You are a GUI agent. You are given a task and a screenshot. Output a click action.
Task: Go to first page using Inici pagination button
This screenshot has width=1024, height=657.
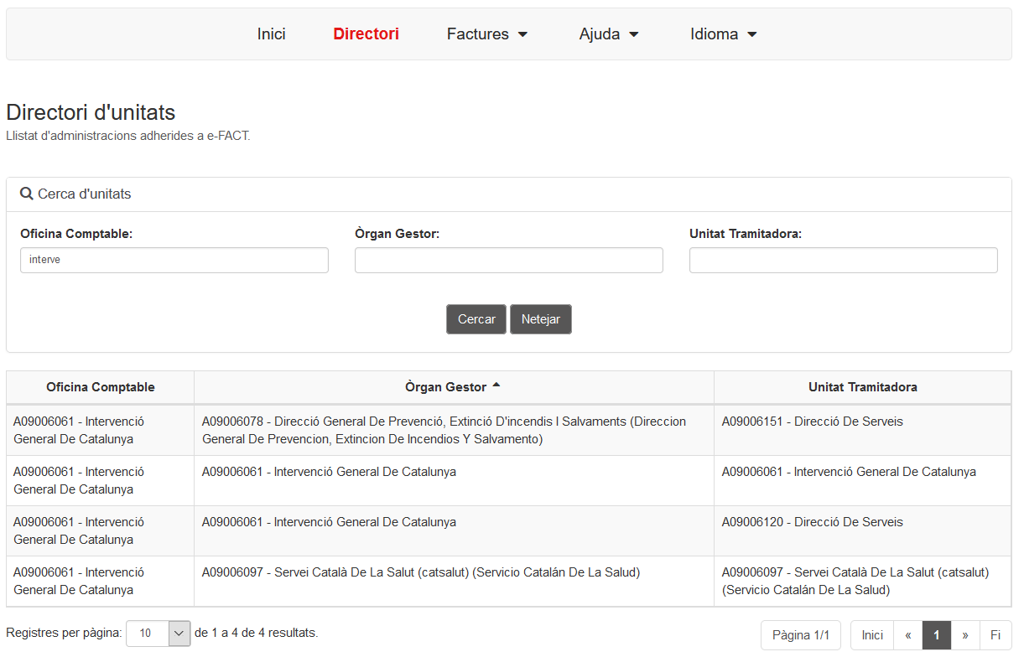(x=872, y=635)
